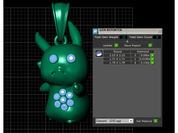Click quantity 1 in the 1.71 row
178x133 pixels.
click(135, 59)
